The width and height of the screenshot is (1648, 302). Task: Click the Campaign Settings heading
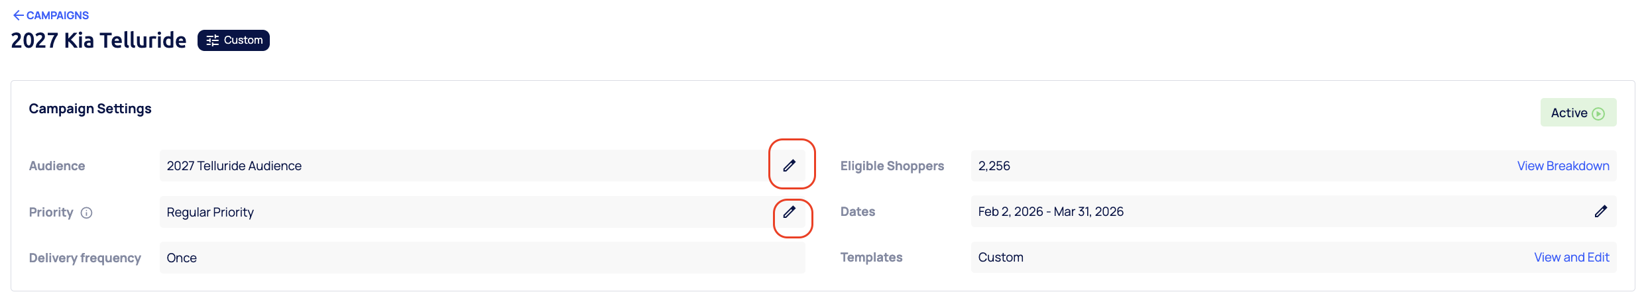[x=90, y=109]
